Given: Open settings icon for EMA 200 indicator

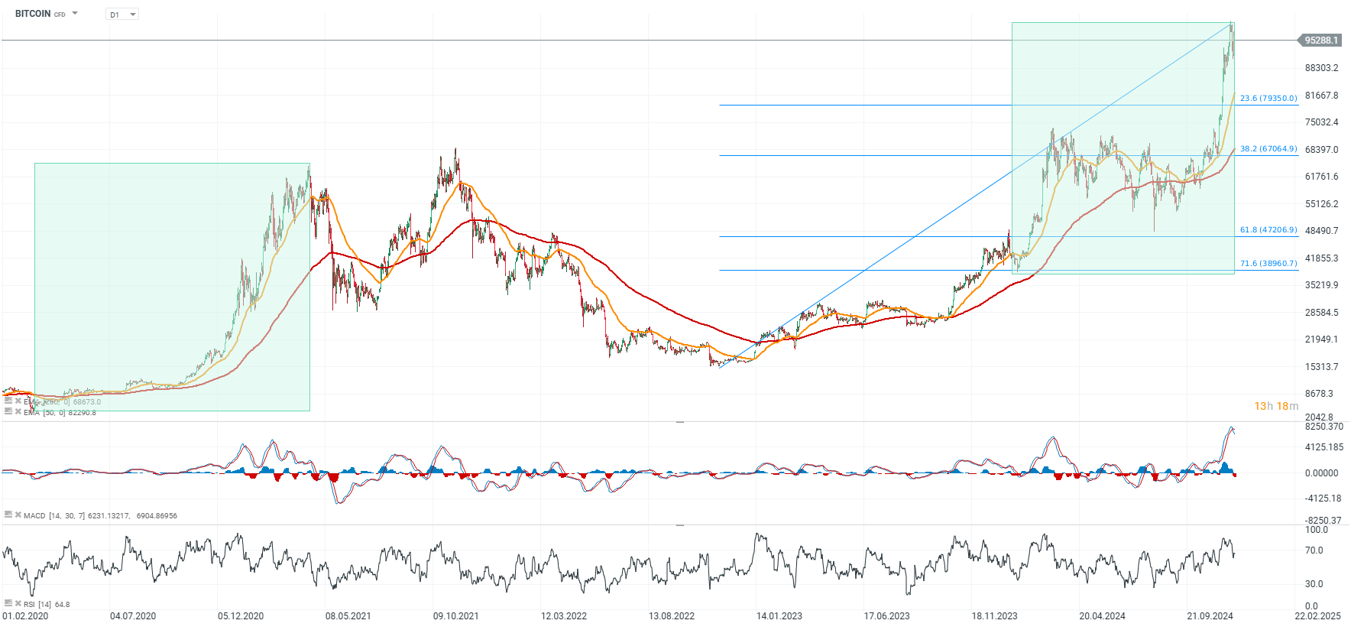Looking at the screenshot, I should [8, 400].
